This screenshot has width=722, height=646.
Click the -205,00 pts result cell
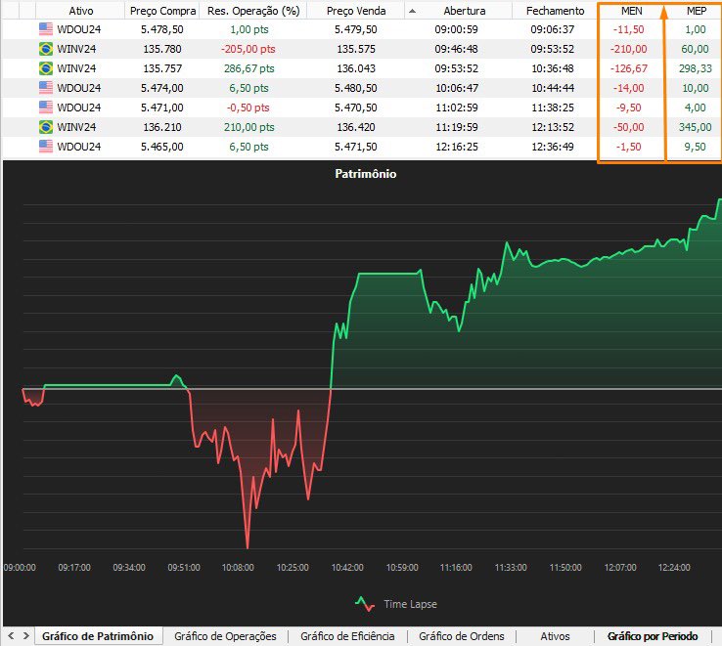click(248, 49)
